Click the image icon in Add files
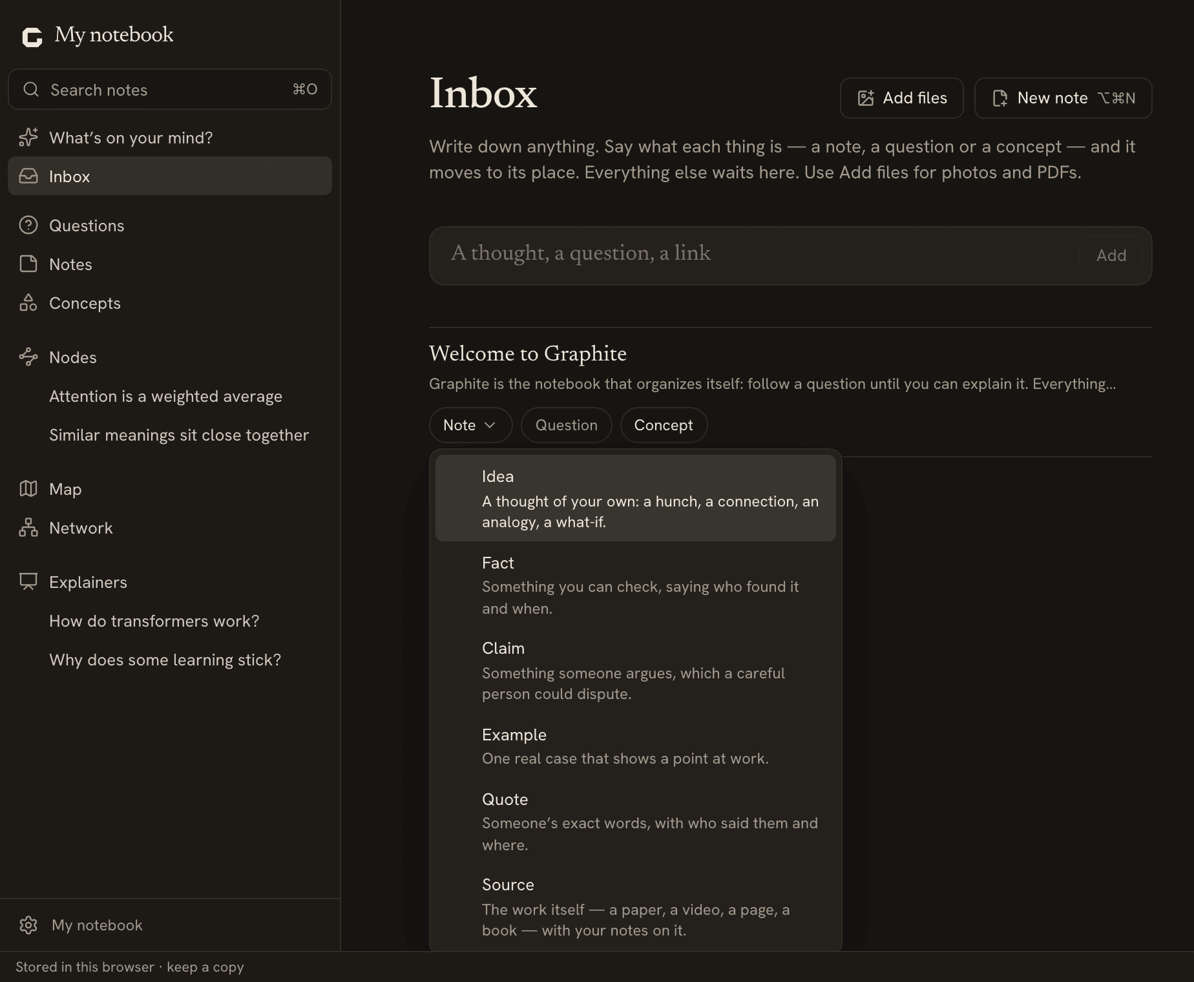This screenshot has width=1194, height=982. coord(866,98)
